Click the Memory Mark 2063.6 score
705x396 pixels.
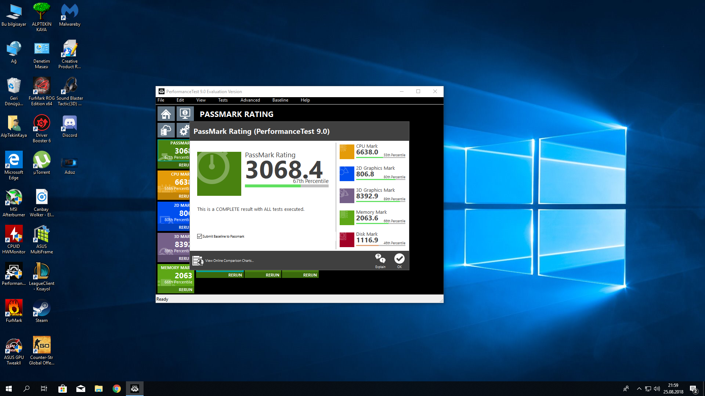pos(367,219)
